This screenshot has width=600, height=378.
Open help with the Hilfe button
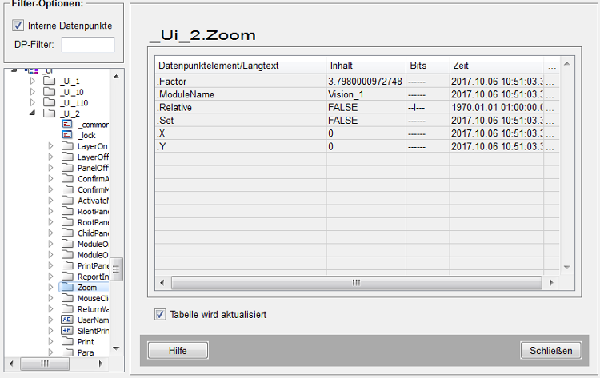178,351
